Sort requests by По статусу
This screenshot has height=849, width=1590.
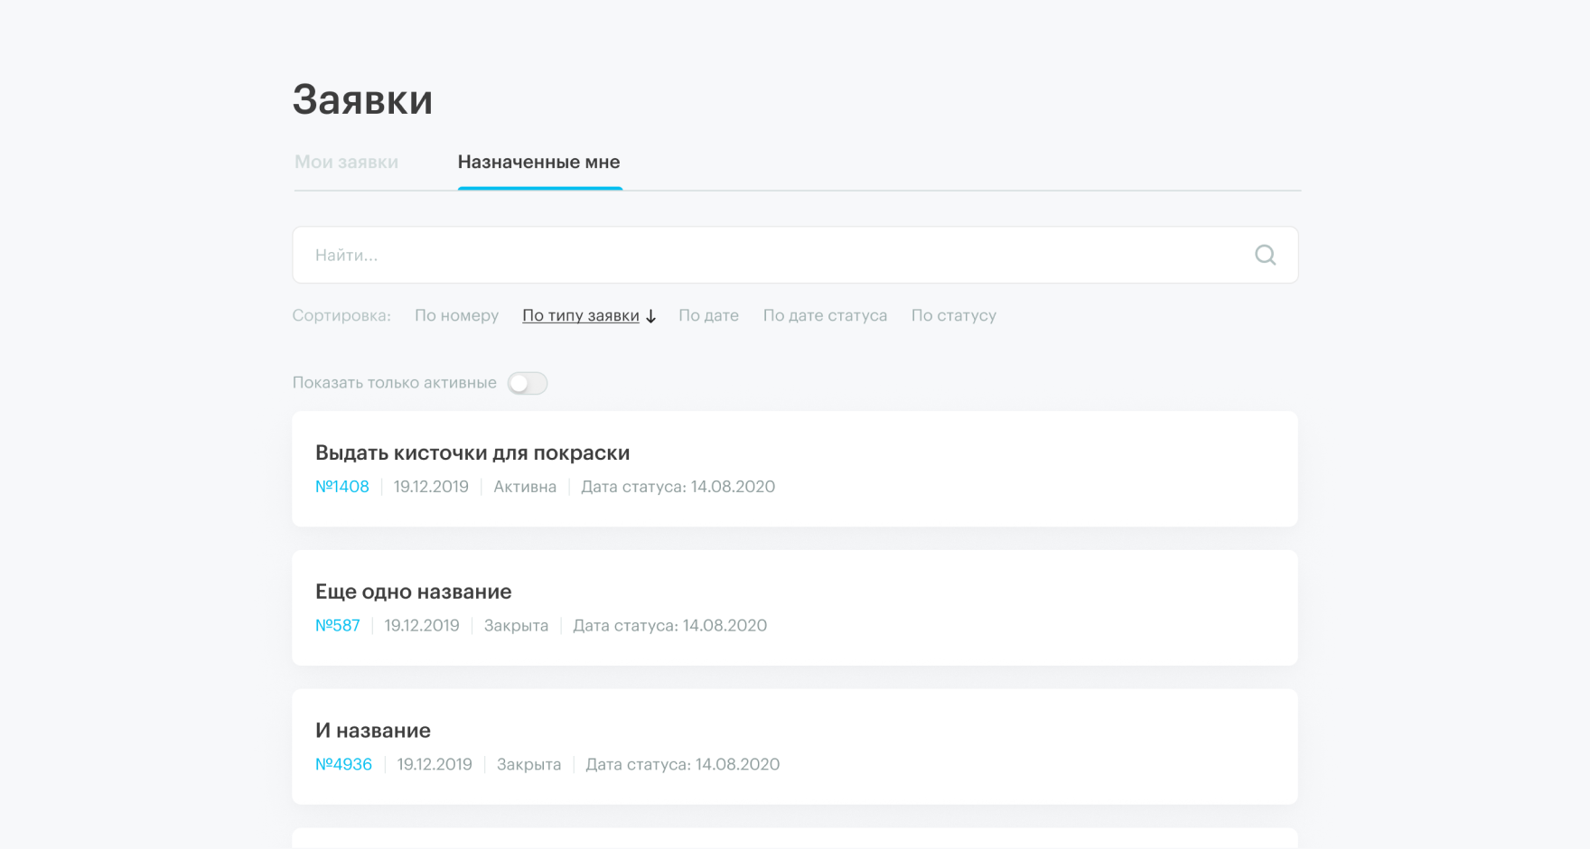[953, 315]
